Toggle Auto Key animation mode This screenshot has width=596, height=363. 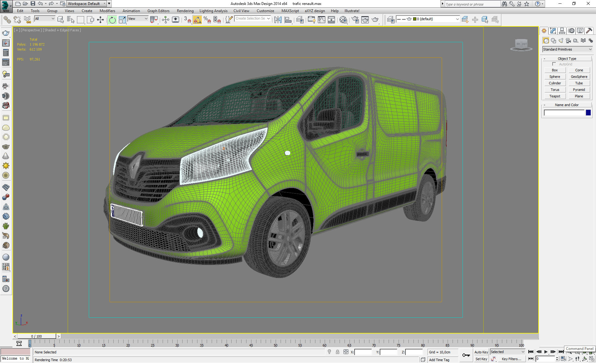[481, 352]
